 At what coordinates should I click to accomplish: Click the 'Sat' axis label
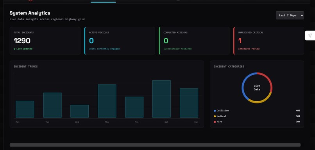coord(166,122)
